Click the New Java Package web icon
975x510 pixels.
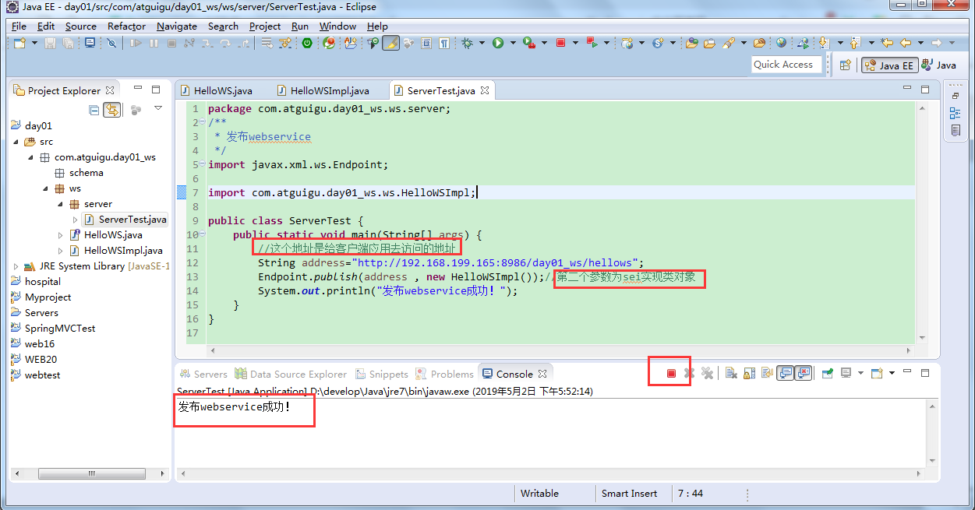[x=627, y=43]
